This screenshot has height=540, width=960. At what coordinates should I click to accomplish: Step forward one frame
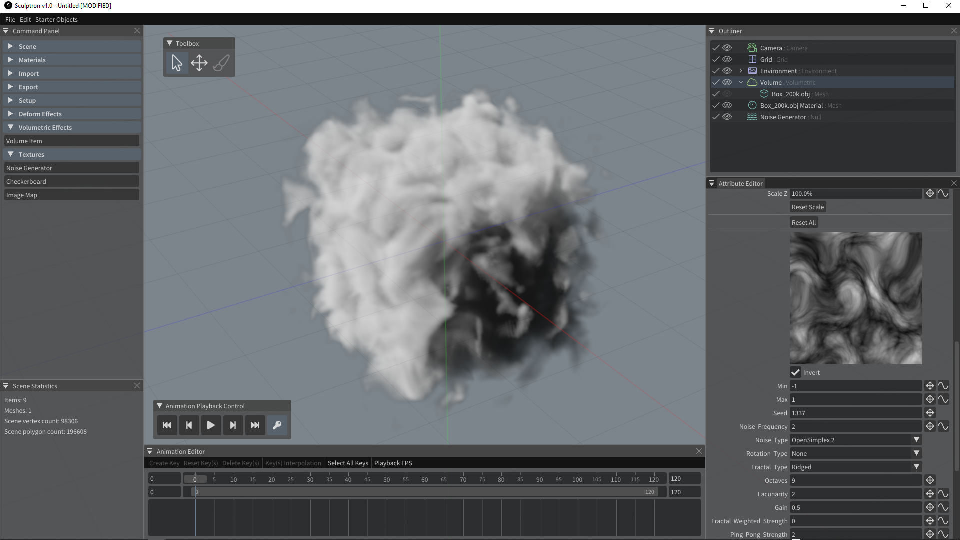233,425
